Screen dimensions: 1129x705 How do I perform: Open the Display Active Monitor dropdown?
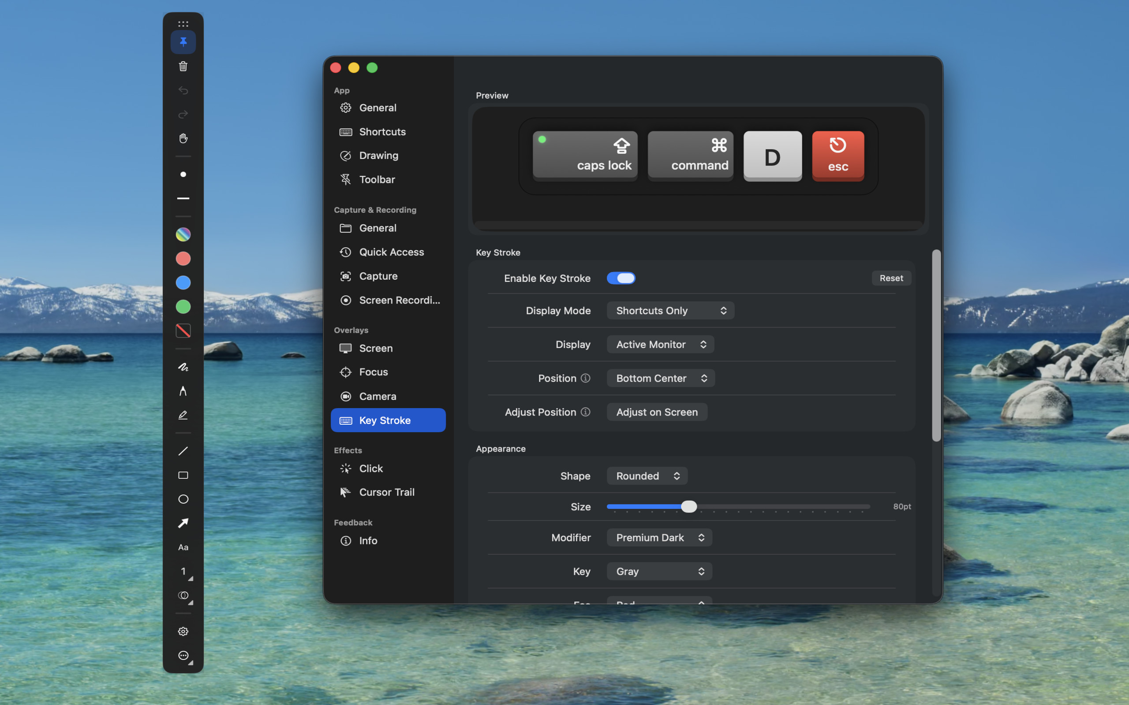coord(660,345)
